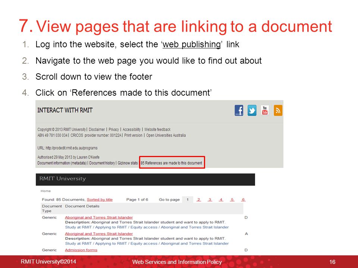Open the Website feedback link
This screenshot has width=358, height=268.
tap(157, 130)
